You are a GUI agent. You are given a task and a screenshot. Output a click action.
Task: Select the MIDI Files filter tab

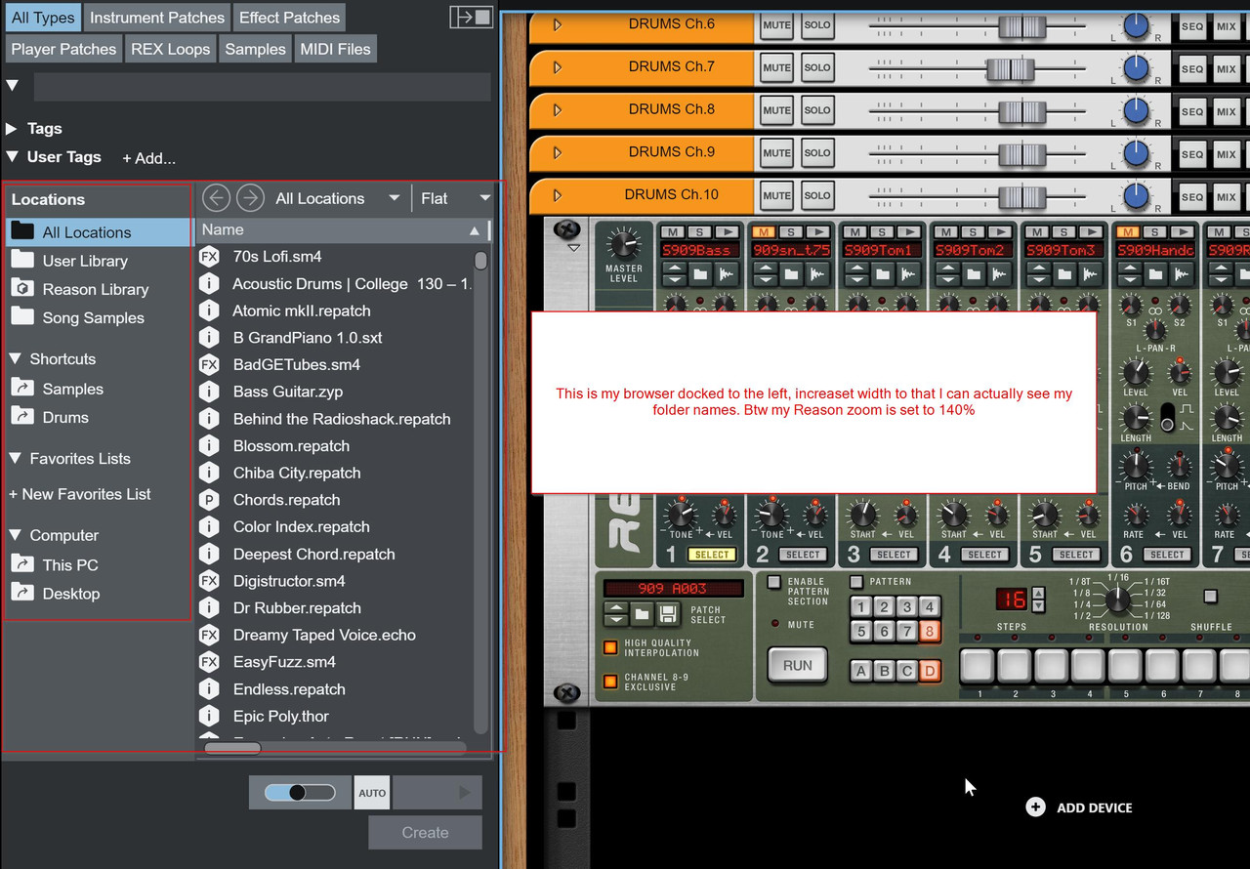tap(335, 49)
